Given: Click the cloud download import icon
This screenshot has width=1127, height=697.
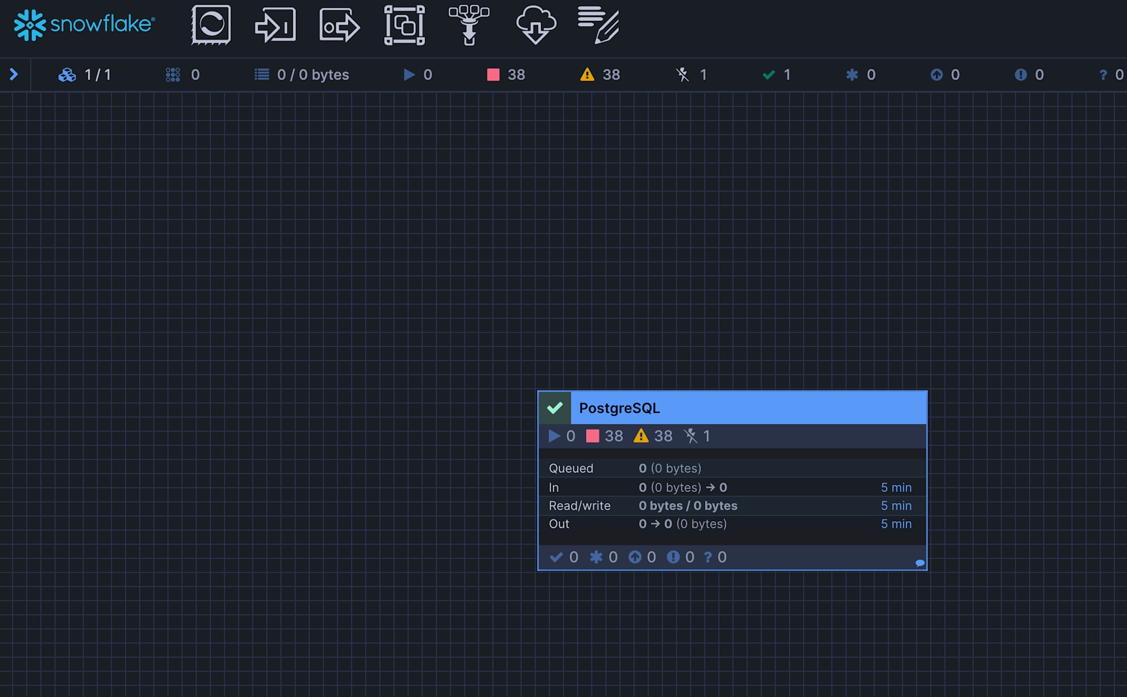Looking at the screenshot, I should pyautogui.click(x=536, y=25).
